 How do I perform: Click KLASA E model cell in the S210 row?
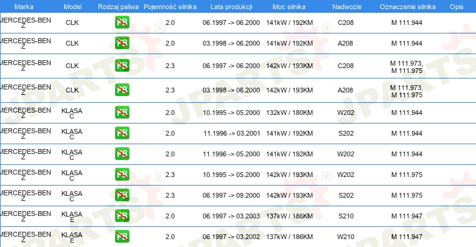[x=72, y=217]
